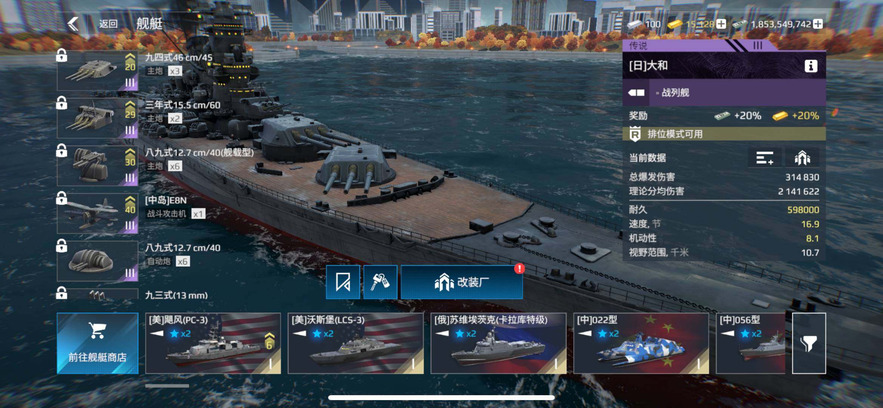Select the 战列舰 ship class row
The image size is (883, 408).
point(724,93)
